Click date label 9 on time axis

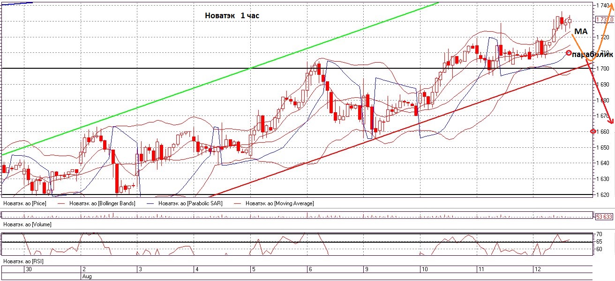click(367, 270)
